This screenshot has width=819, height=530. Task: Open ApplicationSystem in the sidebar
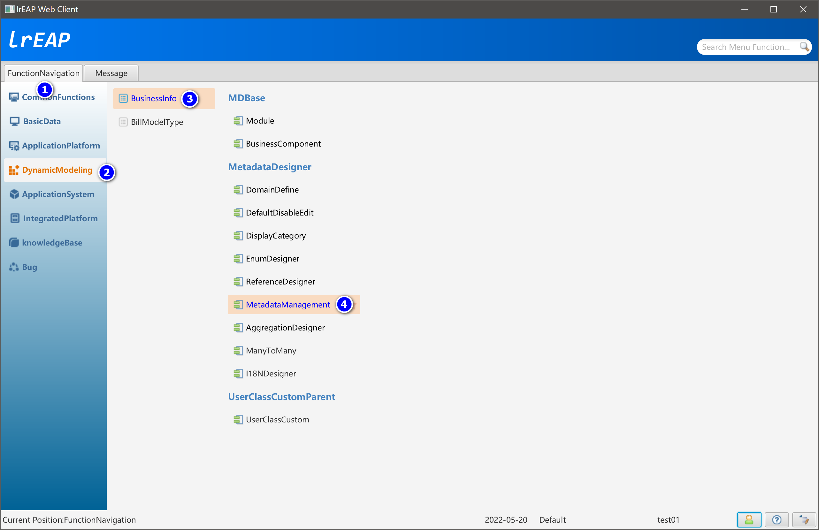[55, 194]
